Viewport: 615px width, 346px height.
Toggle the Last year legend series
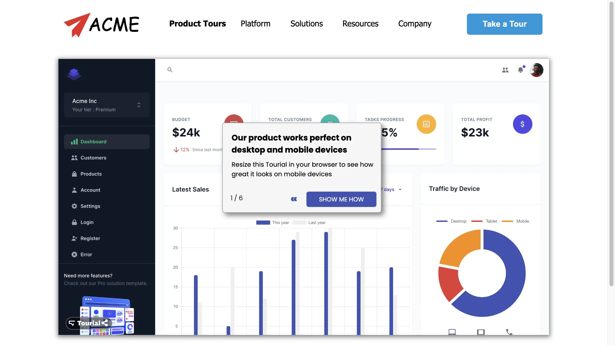click(309, 223)
